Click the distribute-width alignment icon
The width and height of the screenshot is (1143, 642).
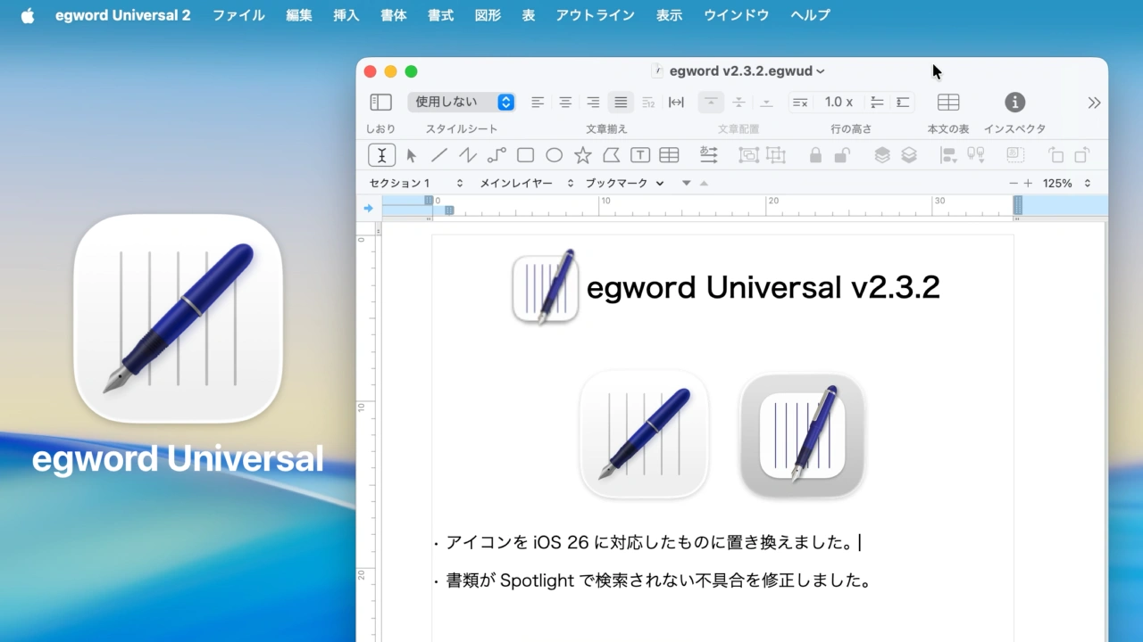tap(677, 103)
